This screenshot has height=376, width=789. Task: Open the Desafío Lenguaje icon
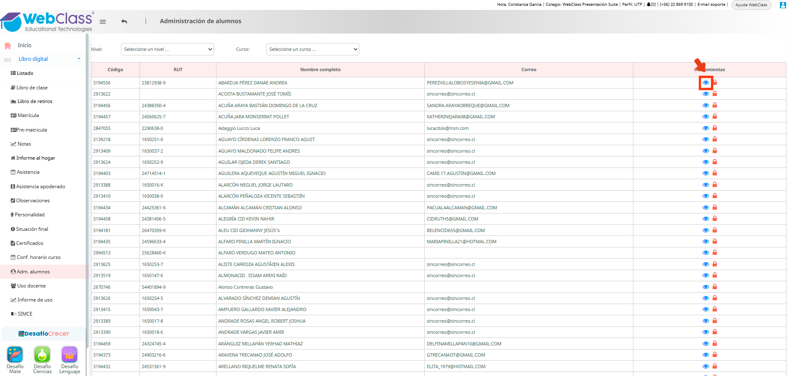point(70,354)
